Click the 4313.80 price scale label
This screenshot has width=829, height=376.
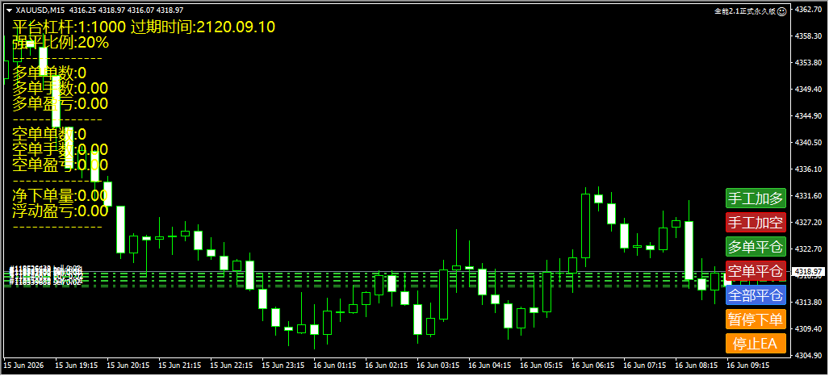click(808, 302)
